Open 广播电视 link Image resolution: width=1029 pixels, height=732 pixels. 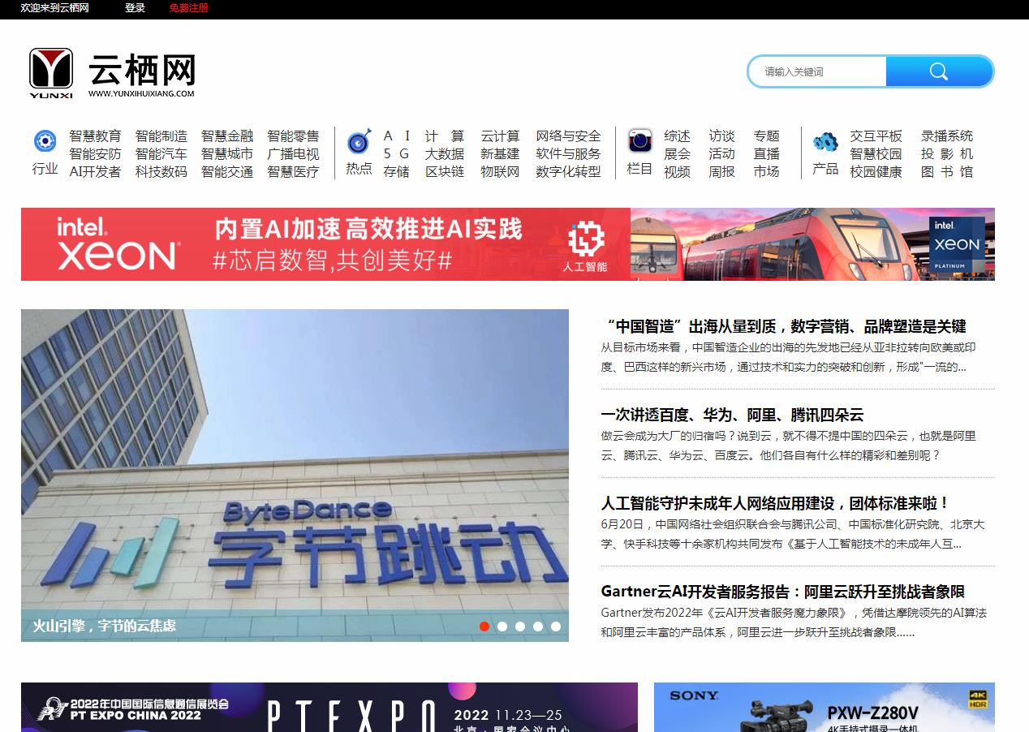(x=293, y=154)
